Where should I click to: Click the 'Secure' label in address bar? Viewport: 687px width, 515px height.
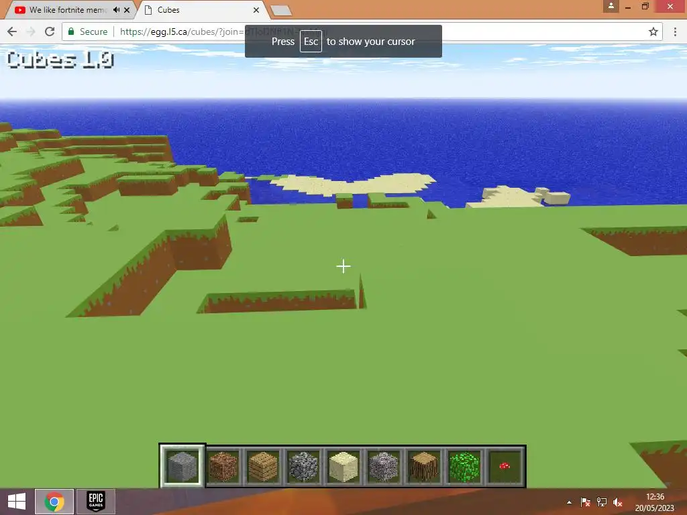point(94,32)
